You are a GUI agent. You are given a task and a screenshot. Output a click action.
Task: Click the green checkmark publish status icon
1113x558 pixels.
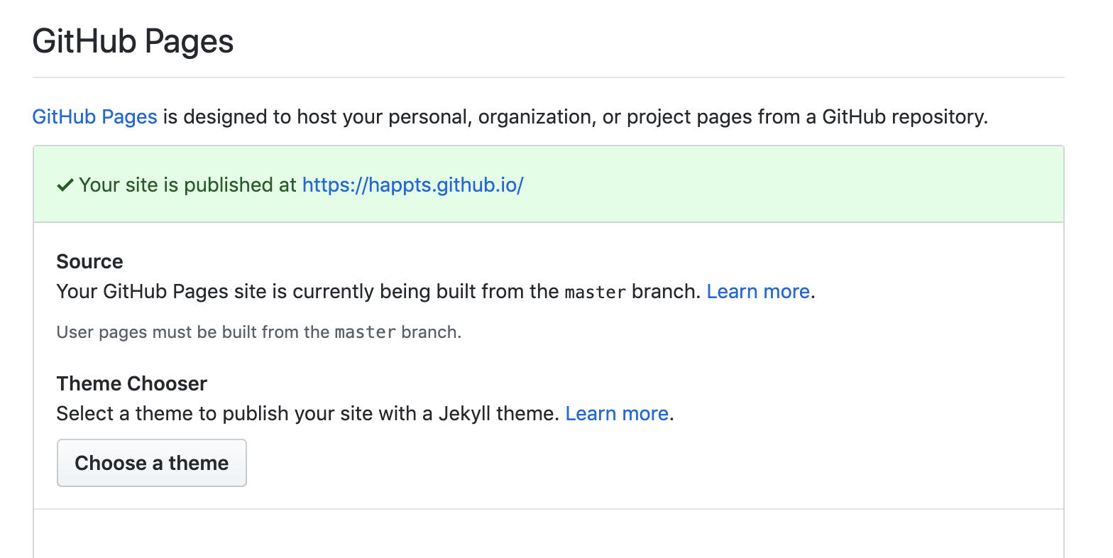(x=65, y=185)
